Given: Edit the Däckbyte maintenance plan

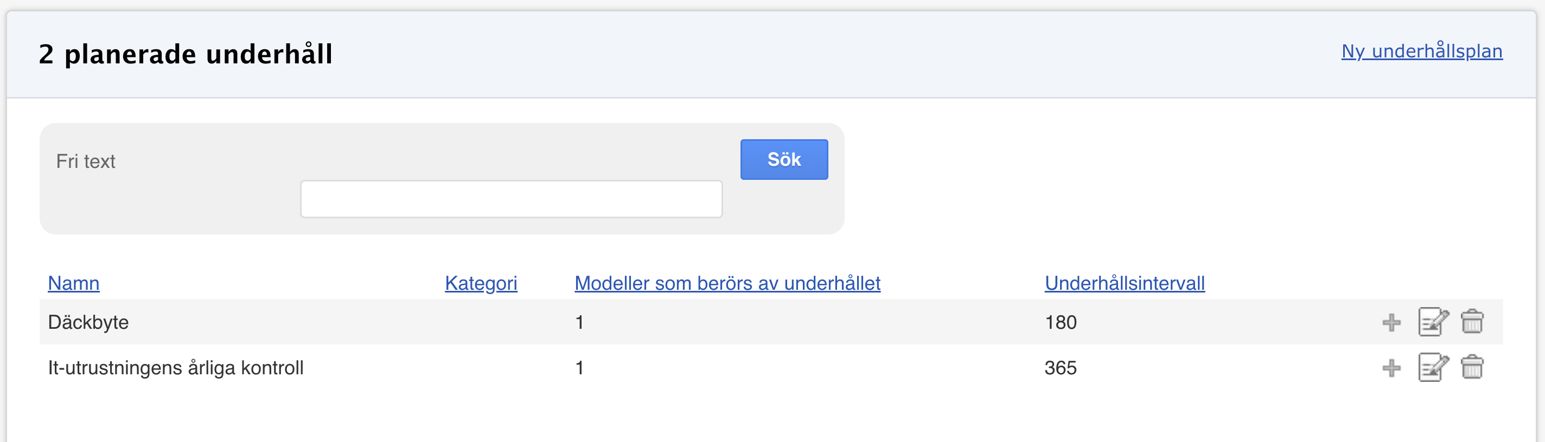Looking at the screenshot, I should pos(1432,322).
